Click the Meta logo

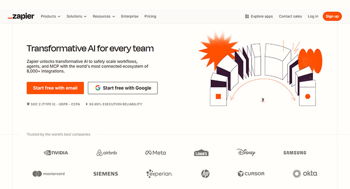pos(156,153)
